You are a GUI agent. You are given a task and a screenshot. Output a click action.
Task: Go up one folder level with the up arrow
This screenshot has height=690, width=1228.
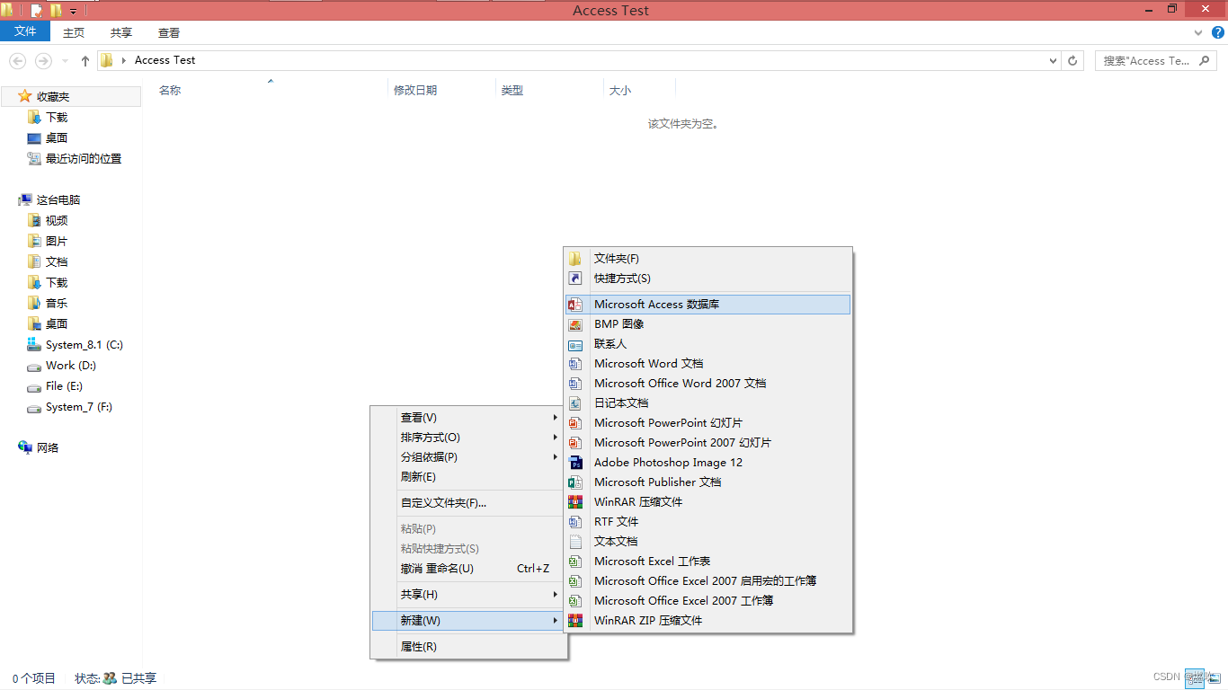(85, 61)
